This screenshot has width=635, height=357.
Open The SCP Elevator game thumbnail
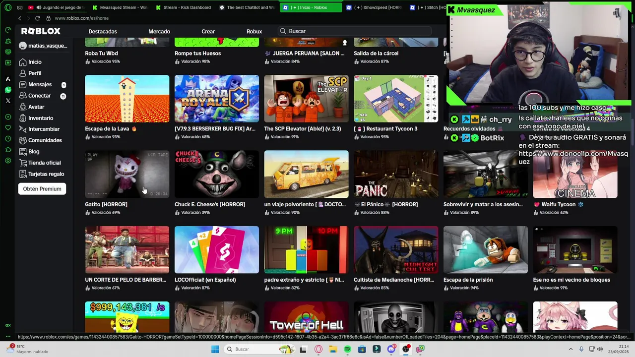pos(306,99)
